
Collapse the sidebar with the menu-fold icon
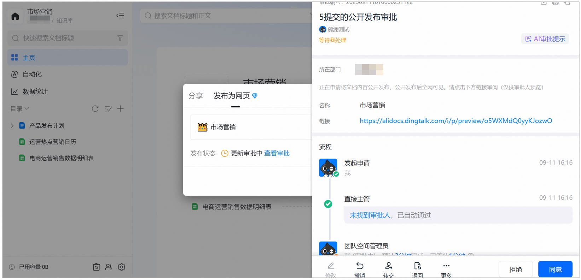[x=120, y=16]
